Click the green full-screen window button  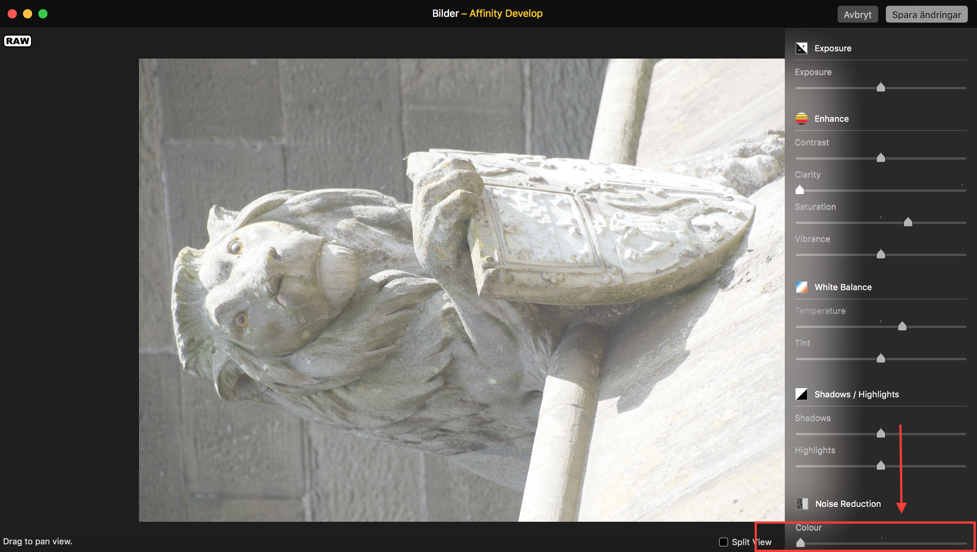[43, 14]
